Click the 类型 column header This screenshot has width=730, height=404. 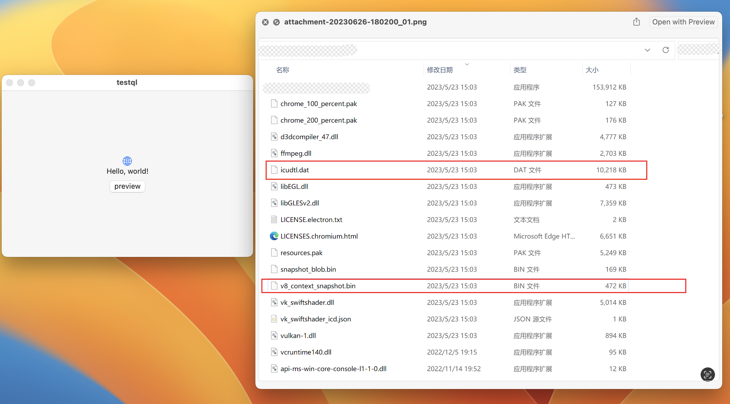pos(520,70)
